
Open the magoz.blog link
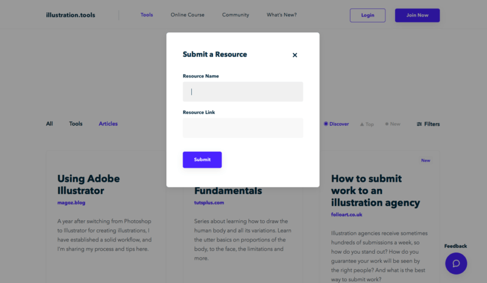(71, 202)
